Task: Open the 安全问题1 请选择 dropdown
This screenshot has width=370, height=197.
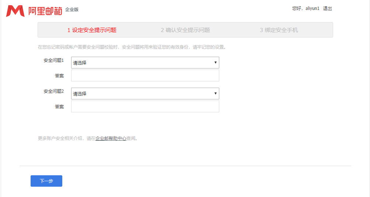Action: coord(145,63)
